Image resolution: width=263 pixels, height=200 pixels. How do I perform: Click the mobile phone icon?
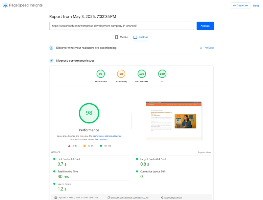coord(117,37)
